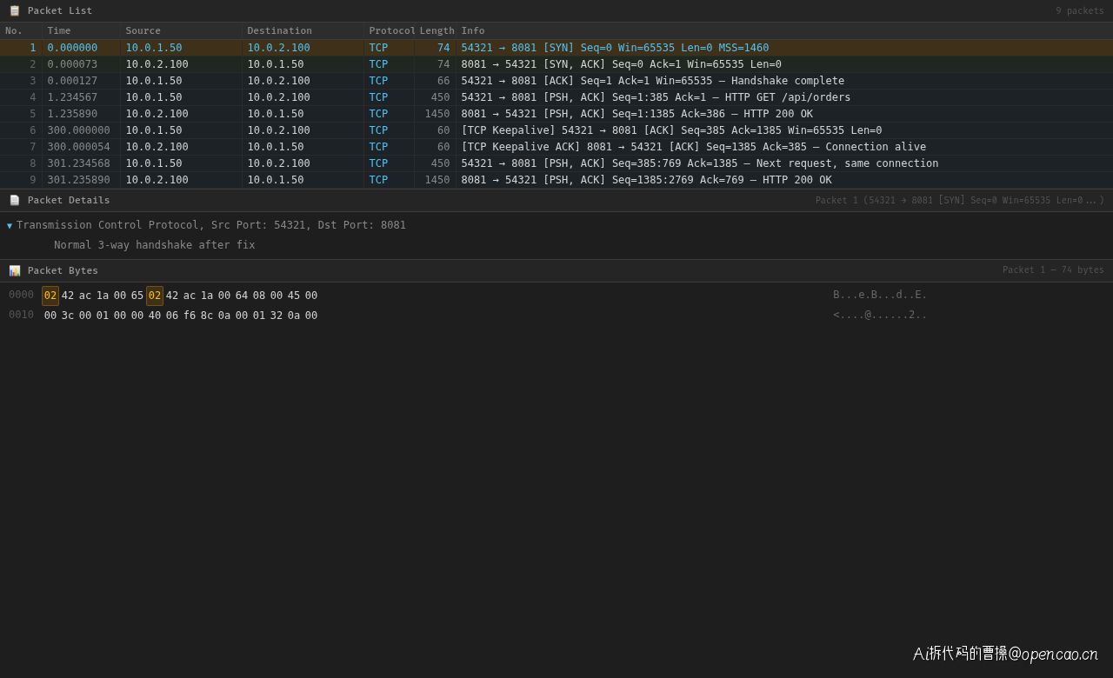Collapse the Transmission Control Protocol tree node
The height and width of the screenshot is (678, 1113).
pos(10,226)
